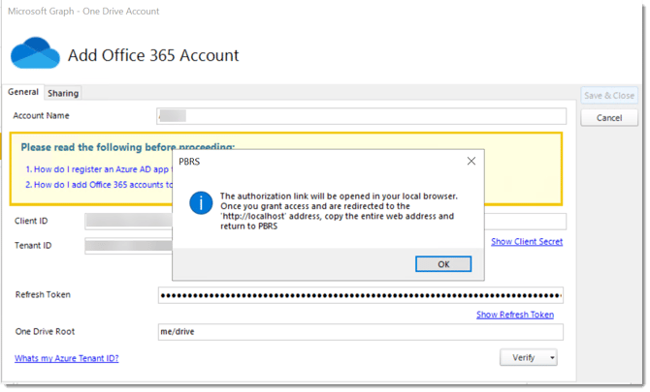
Task: Click the Tenant ID input field
Action: coord(128,246)
